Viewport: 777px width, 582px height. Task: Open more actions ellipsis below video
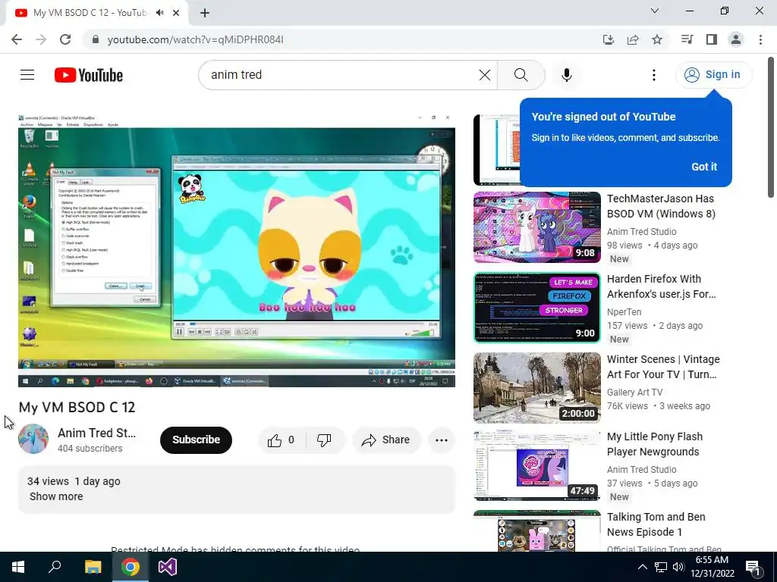point(441,440)
